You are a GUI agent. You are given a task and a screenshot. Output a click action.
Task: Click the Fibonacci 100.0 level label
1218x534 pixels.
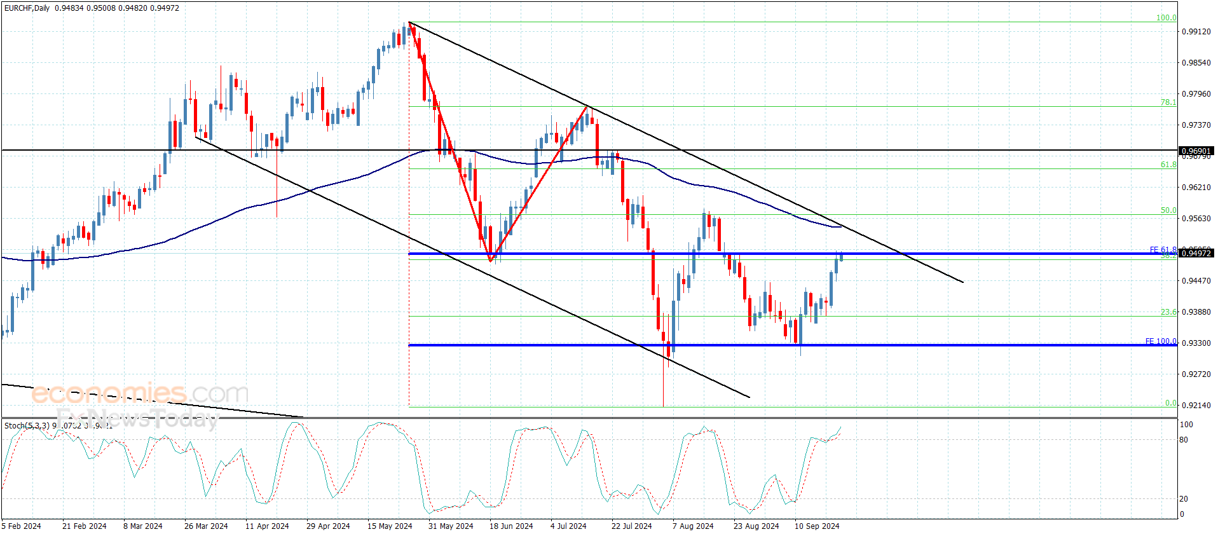click(1166, 18)
